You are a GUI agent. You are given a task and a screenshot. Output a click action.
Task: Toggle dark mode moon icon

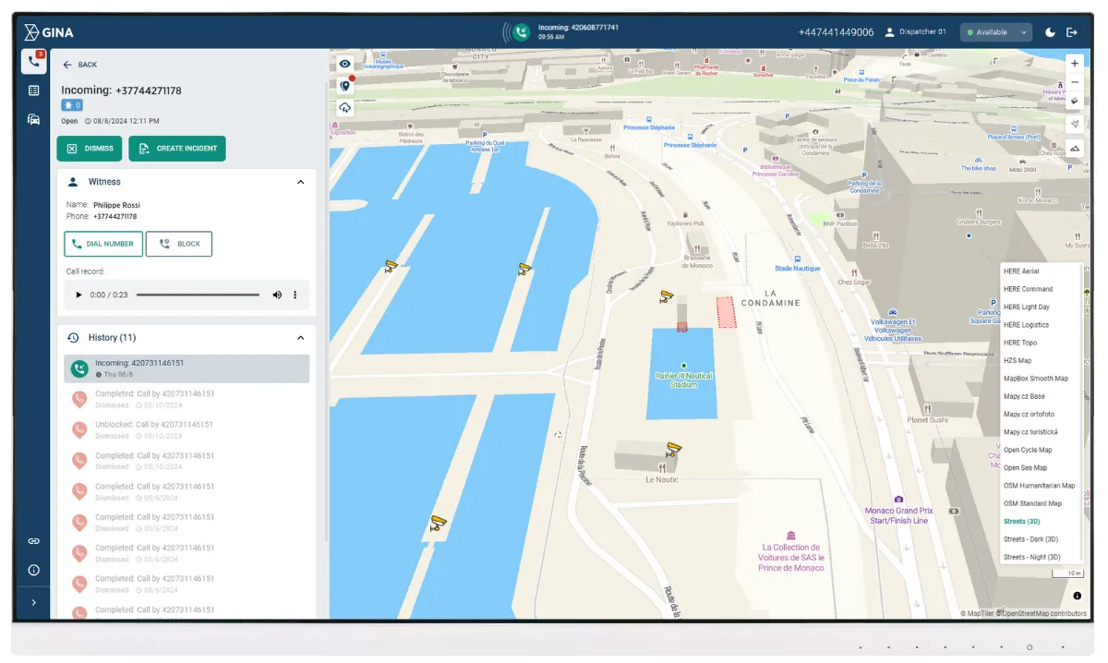click(1051, 32)
